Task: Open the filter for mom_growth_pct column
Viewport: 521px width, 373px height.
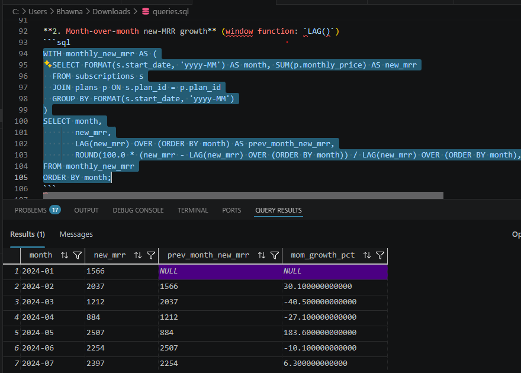Action: [x=380, y=255]
